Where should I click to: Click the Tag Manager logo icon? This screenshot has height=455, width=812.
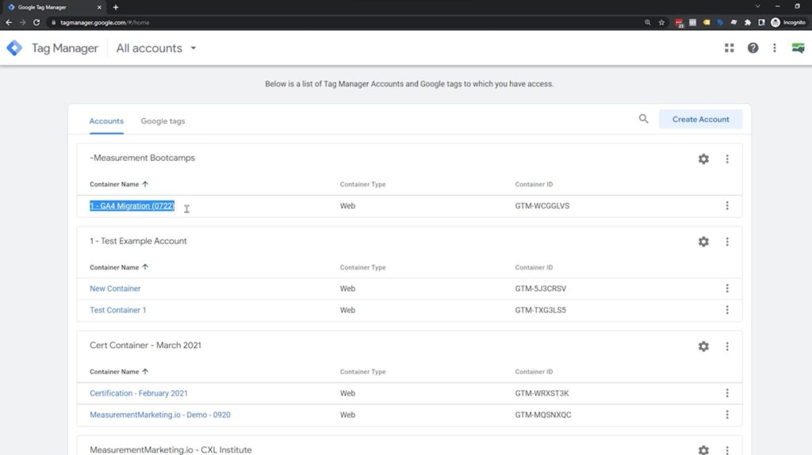(14, 48)
